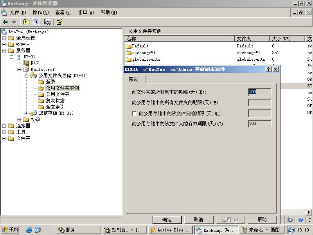The width and height of the screenshot is (313, 235).
Task: Open the 查看(V) menu
Action: tap(63, 13)
